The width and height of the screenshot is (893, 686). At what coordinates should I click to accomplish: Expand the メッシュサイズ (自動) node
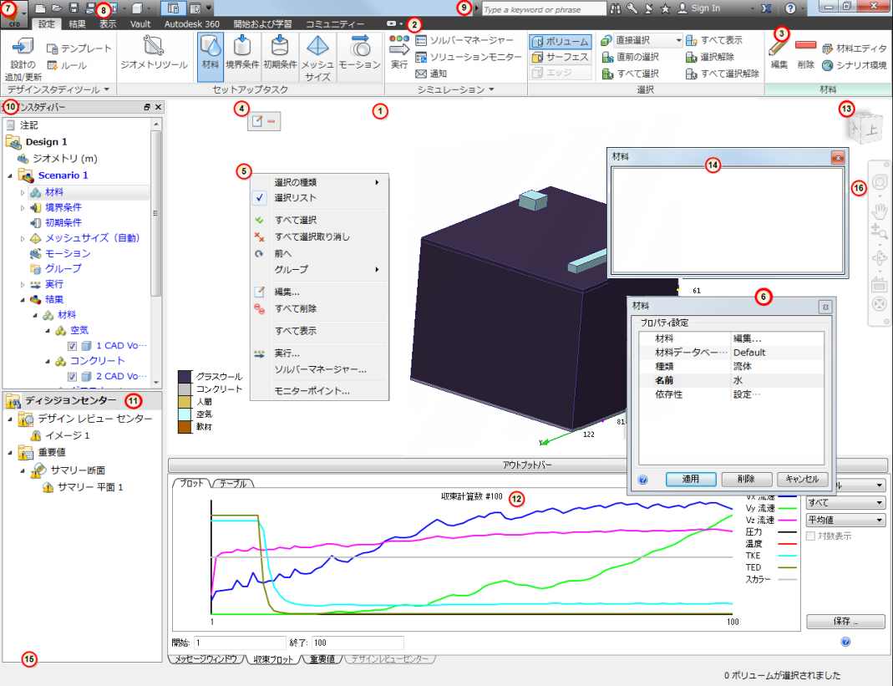[x=23, y=239]
